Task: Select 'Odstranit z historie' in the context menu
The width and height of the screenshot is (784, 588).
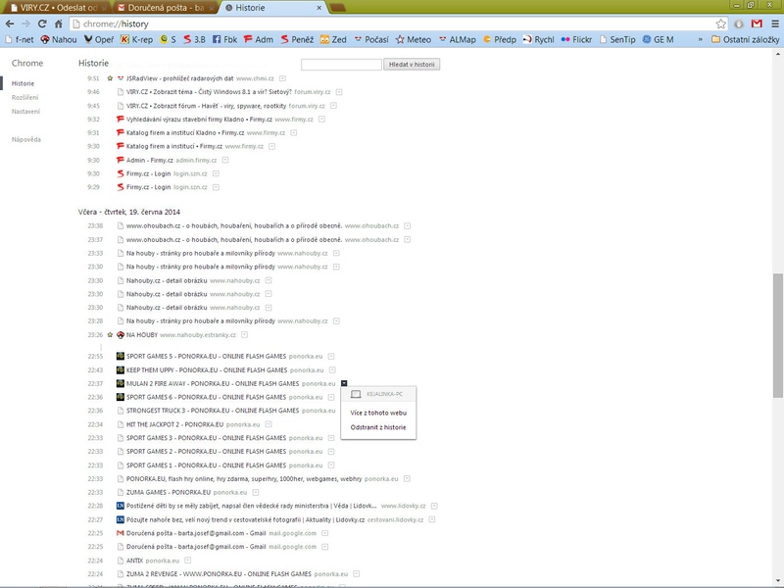Action: tap(377, 427)
